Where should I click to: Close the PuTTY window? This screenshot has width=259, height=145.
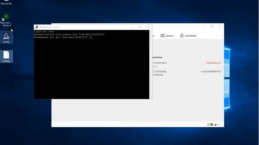(148, 27)
